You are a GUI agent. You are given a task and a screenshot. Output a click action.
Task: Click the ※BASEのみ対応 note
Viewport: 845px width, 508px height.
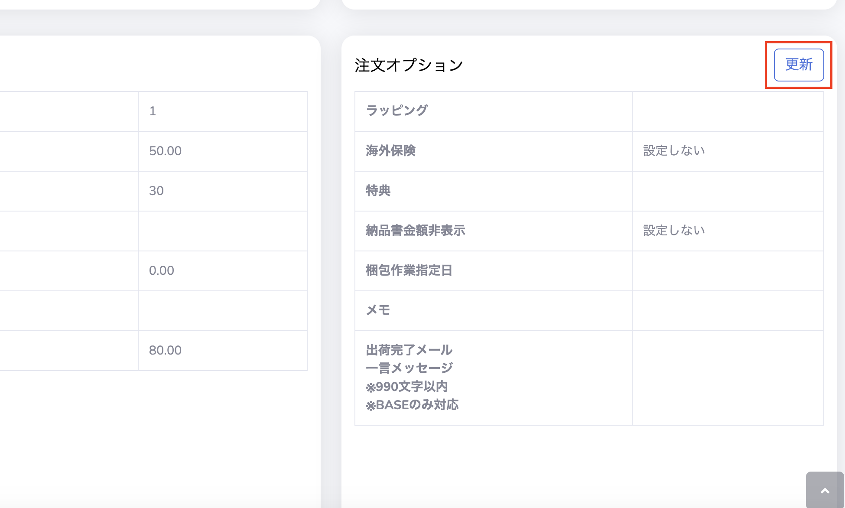click(x=412, y=405)
